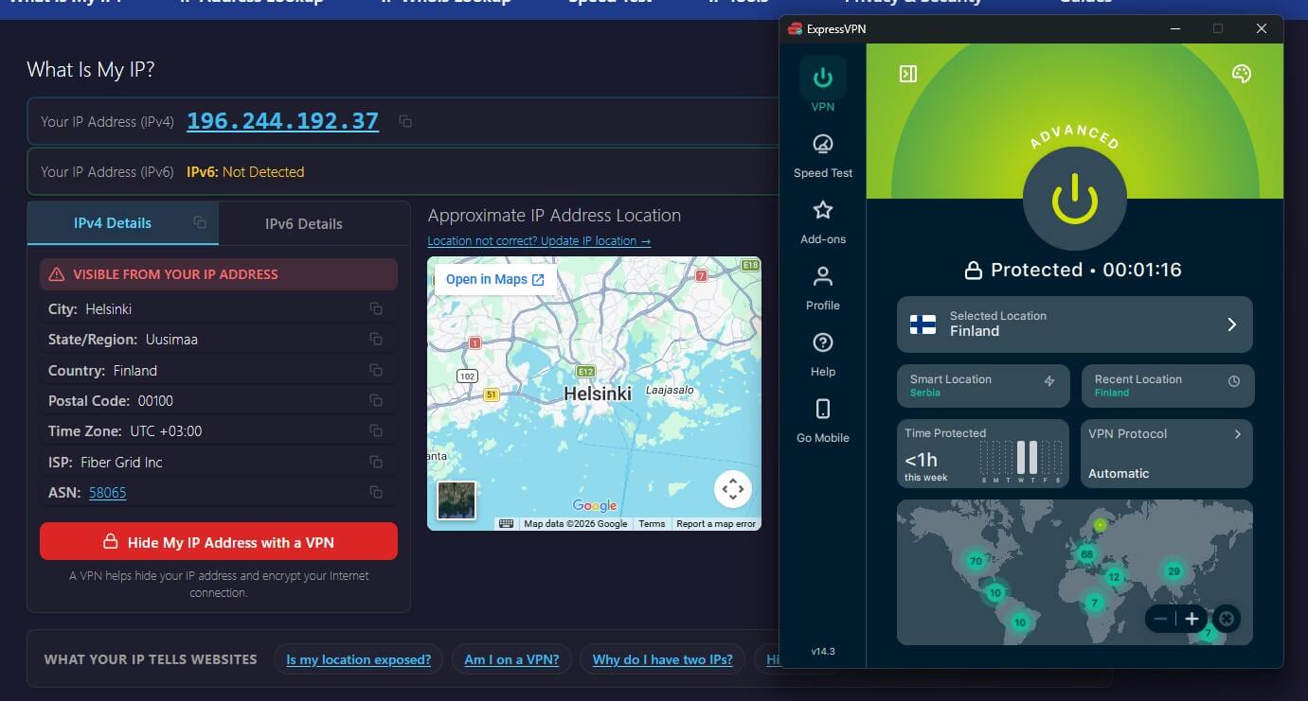Viewport: 1308px width, 701px height.
Task: Click the IP address 196.244.192.37 link
Action: click(283, 121)
